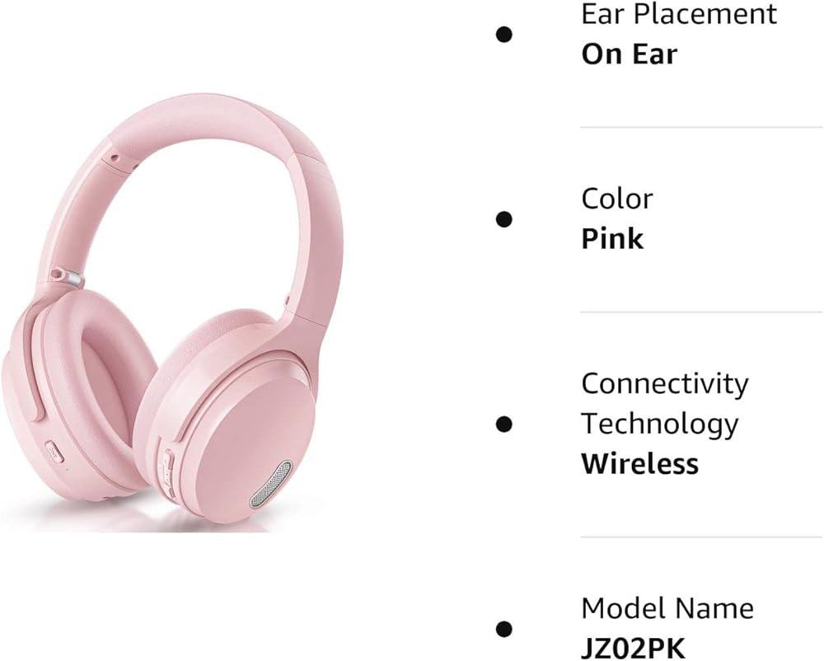The image size is (824, 661).
Task: Select the bullet beside Connectivity Technology
Action: click(x=504, y=424)
